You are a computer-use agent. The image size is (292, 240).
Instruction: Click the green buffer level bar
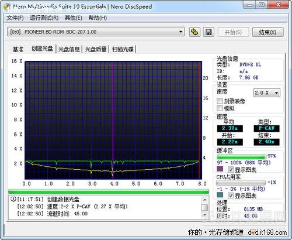pyautogui.click(x=241, y=156)
